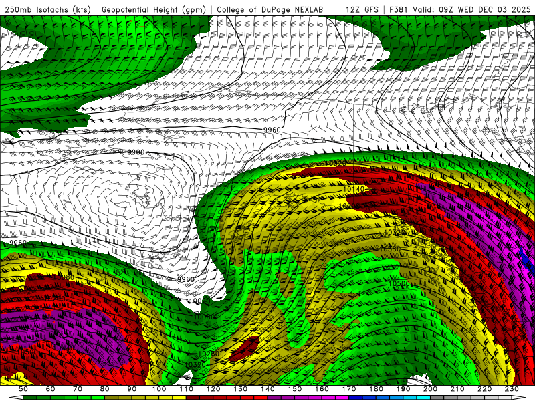This screenshot has width=535, height=401.
Task: Click the legend value "50"
Action: click(23, 389)
